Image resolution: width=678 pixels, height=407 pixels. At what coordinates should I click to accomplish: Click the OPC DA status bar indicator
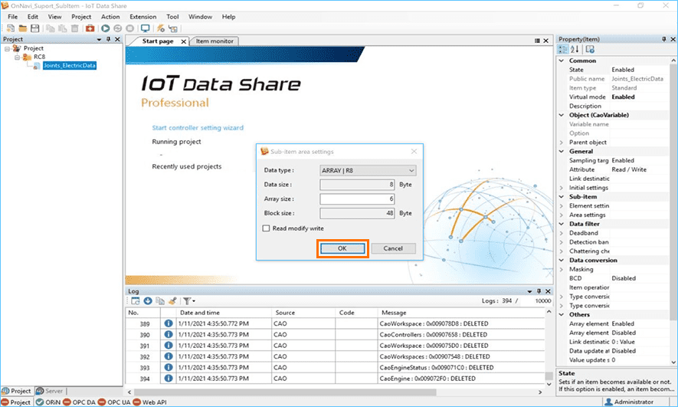(80, 402)
